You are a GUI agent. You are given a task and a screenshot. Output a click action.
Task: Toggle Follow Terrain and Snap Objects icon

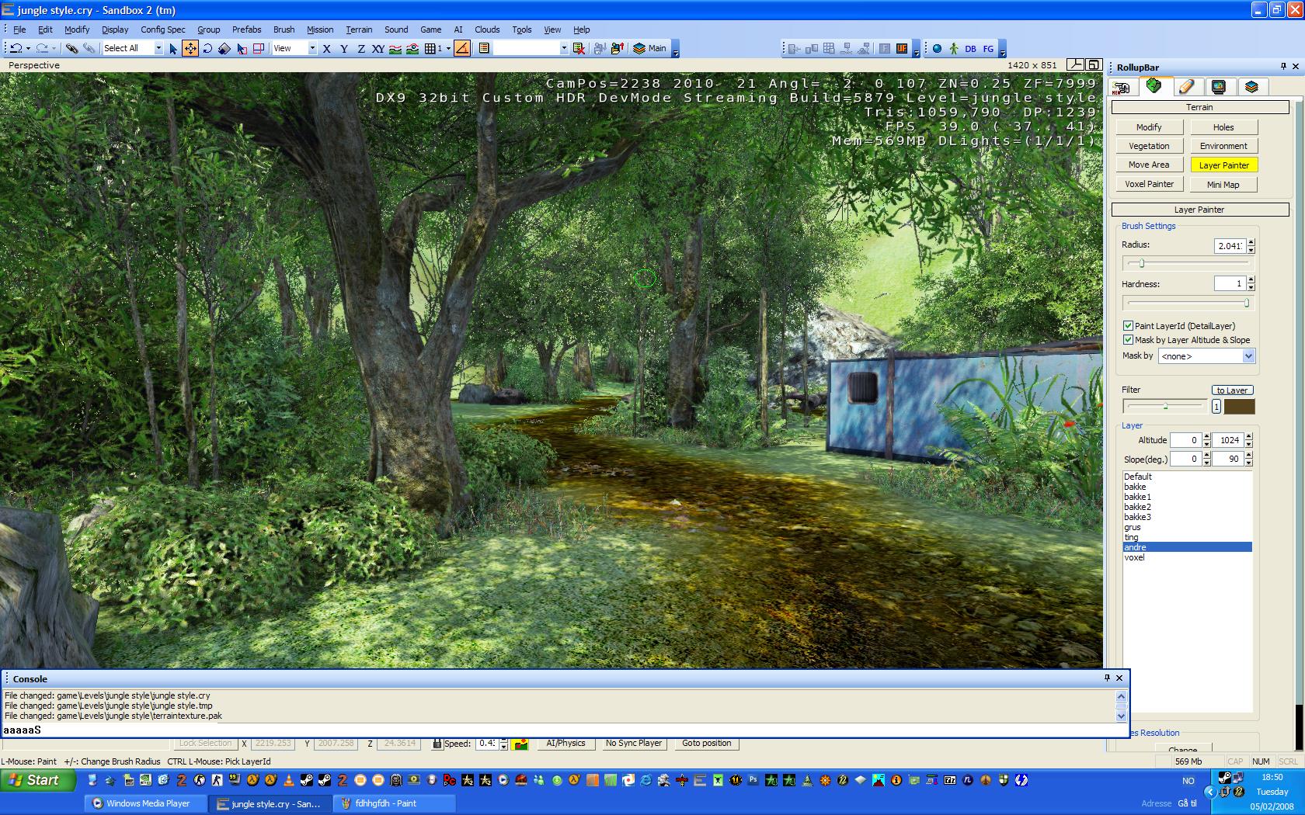[412, 48]
